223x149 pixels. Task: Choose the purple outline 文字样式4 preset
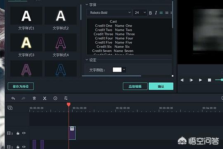click(x=61, y=43)
